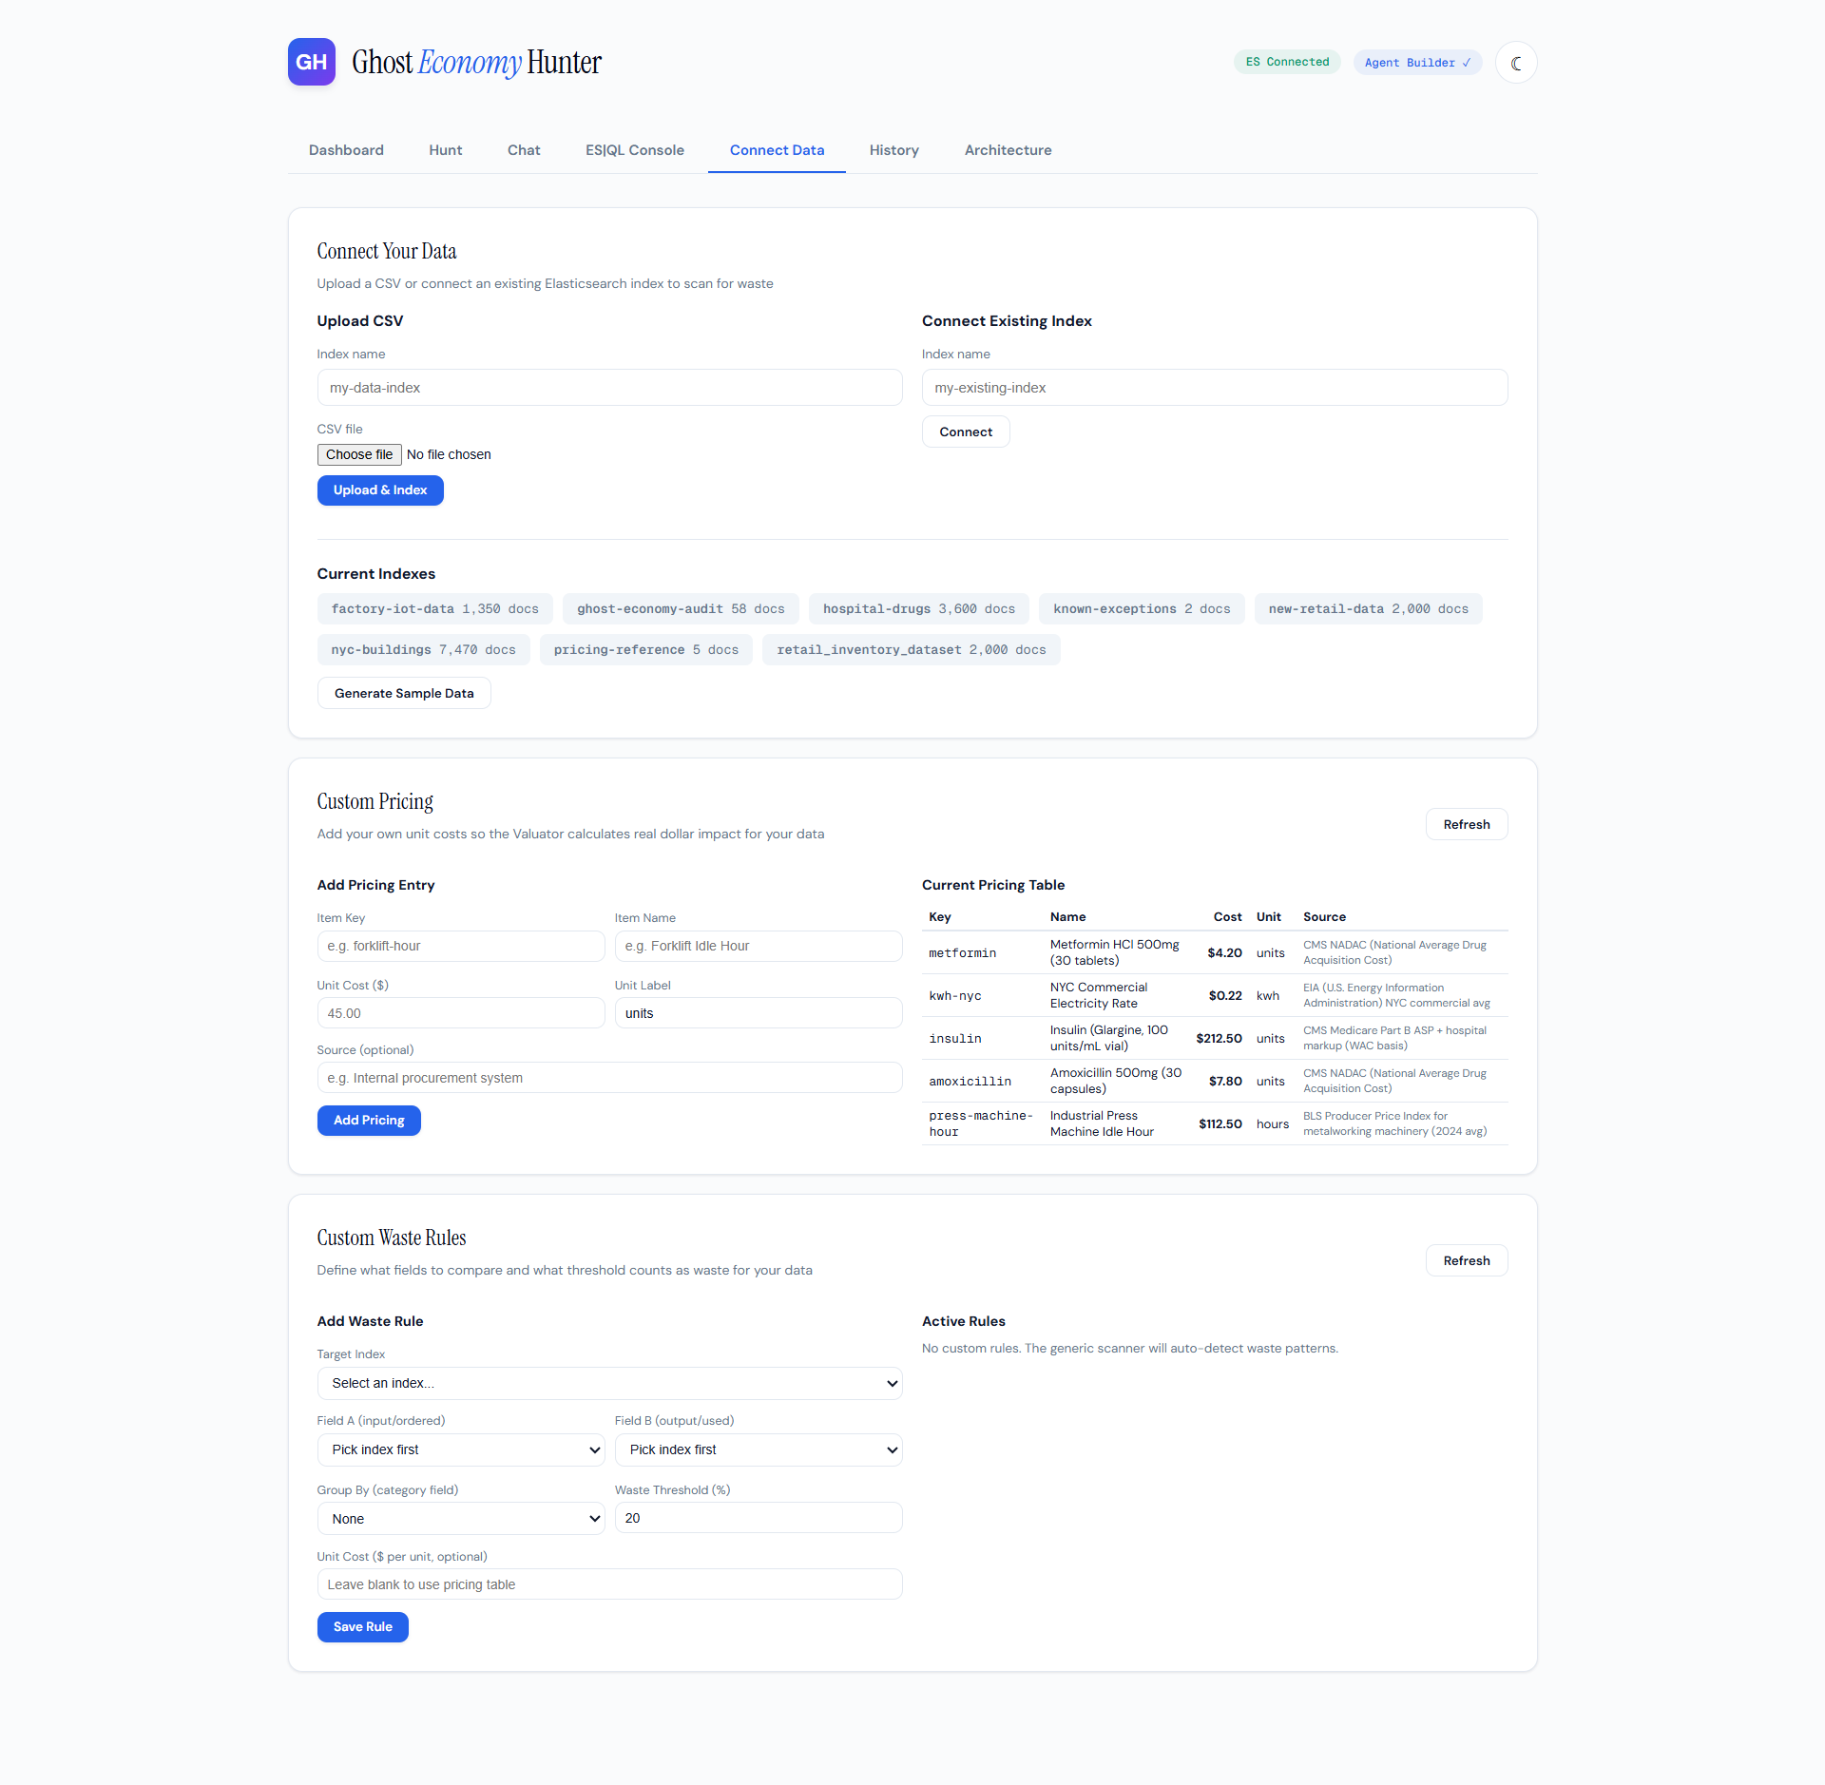1825x1785 pixels.
Task: Click the ES Connected status badge
Action: [1287, 62]
